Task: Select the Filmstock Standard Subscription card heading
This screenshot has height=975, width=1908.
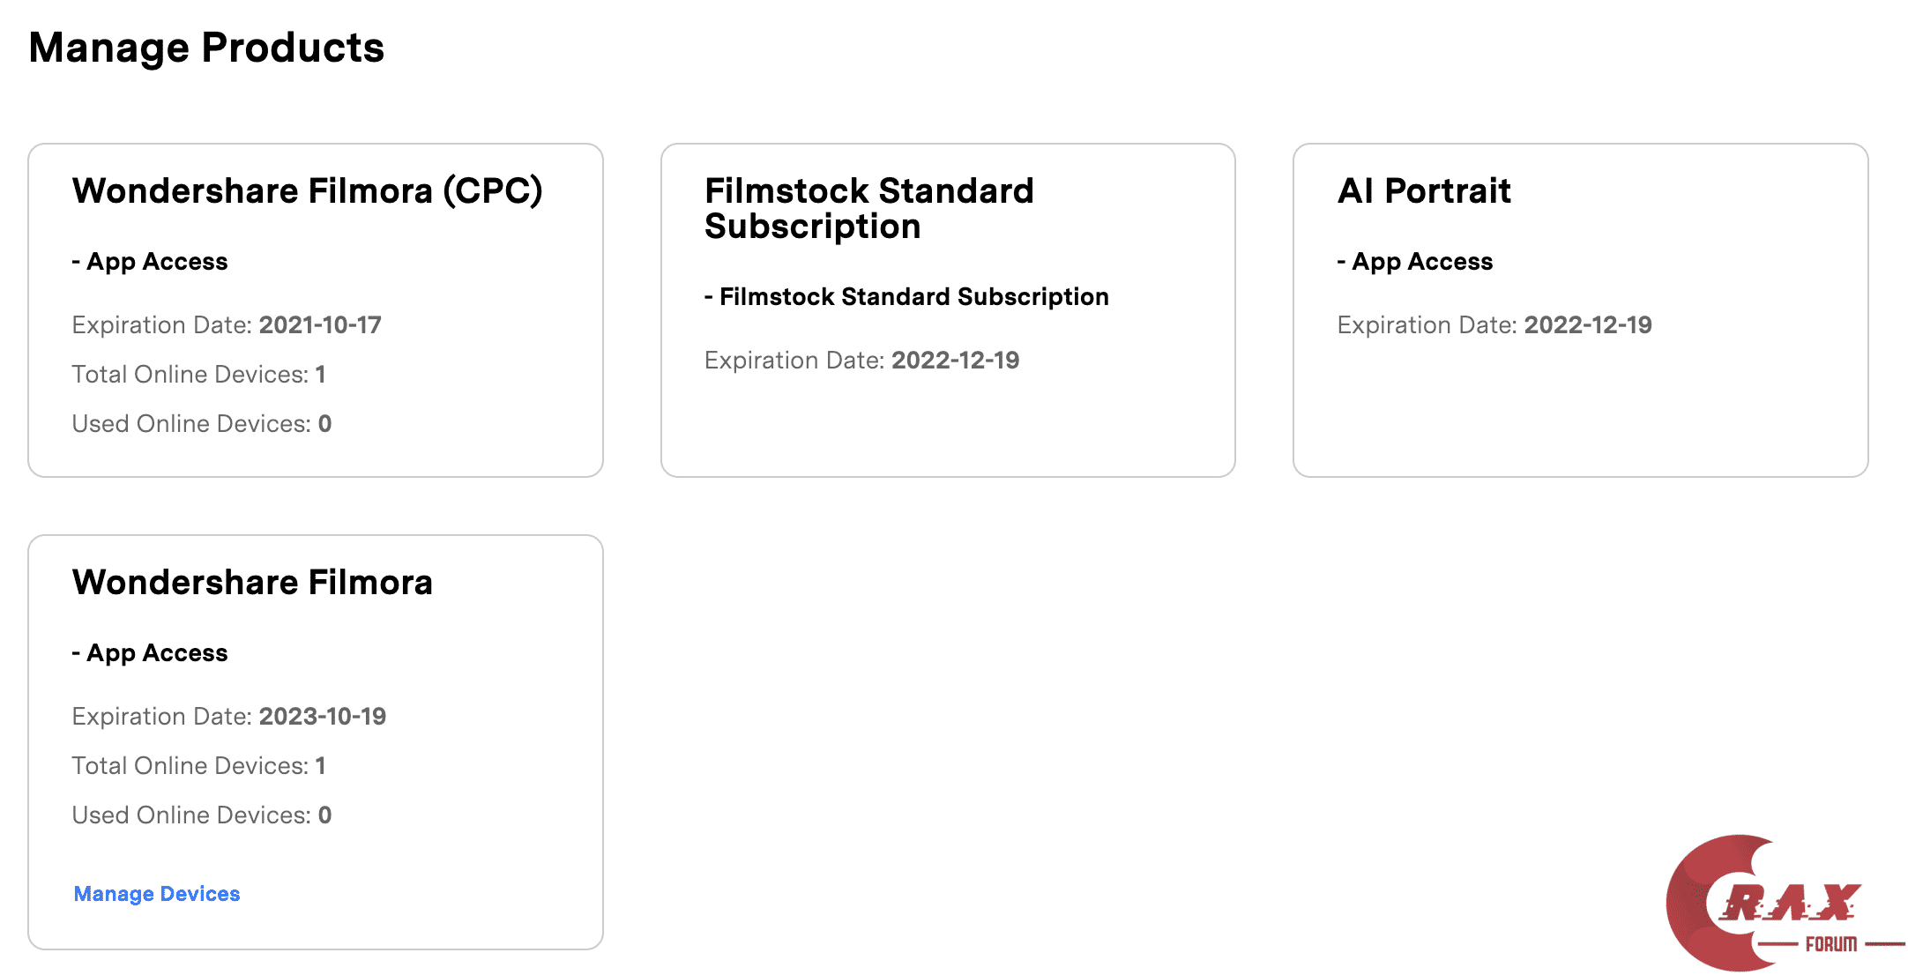Action: click(868, 209)
